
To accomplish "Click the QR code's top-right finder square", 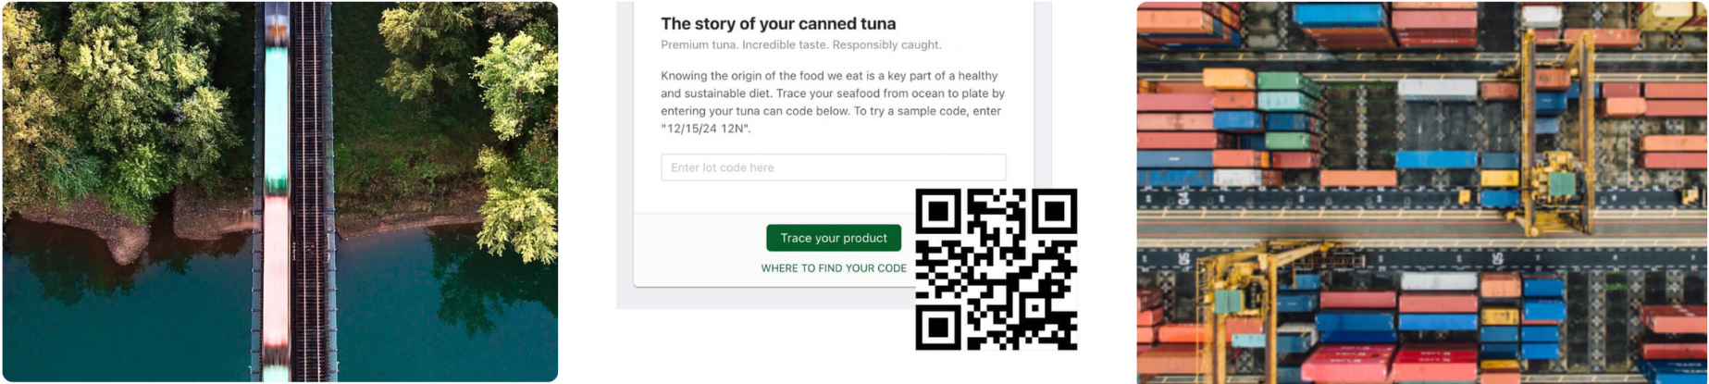I will click(x=1054, y=211).
